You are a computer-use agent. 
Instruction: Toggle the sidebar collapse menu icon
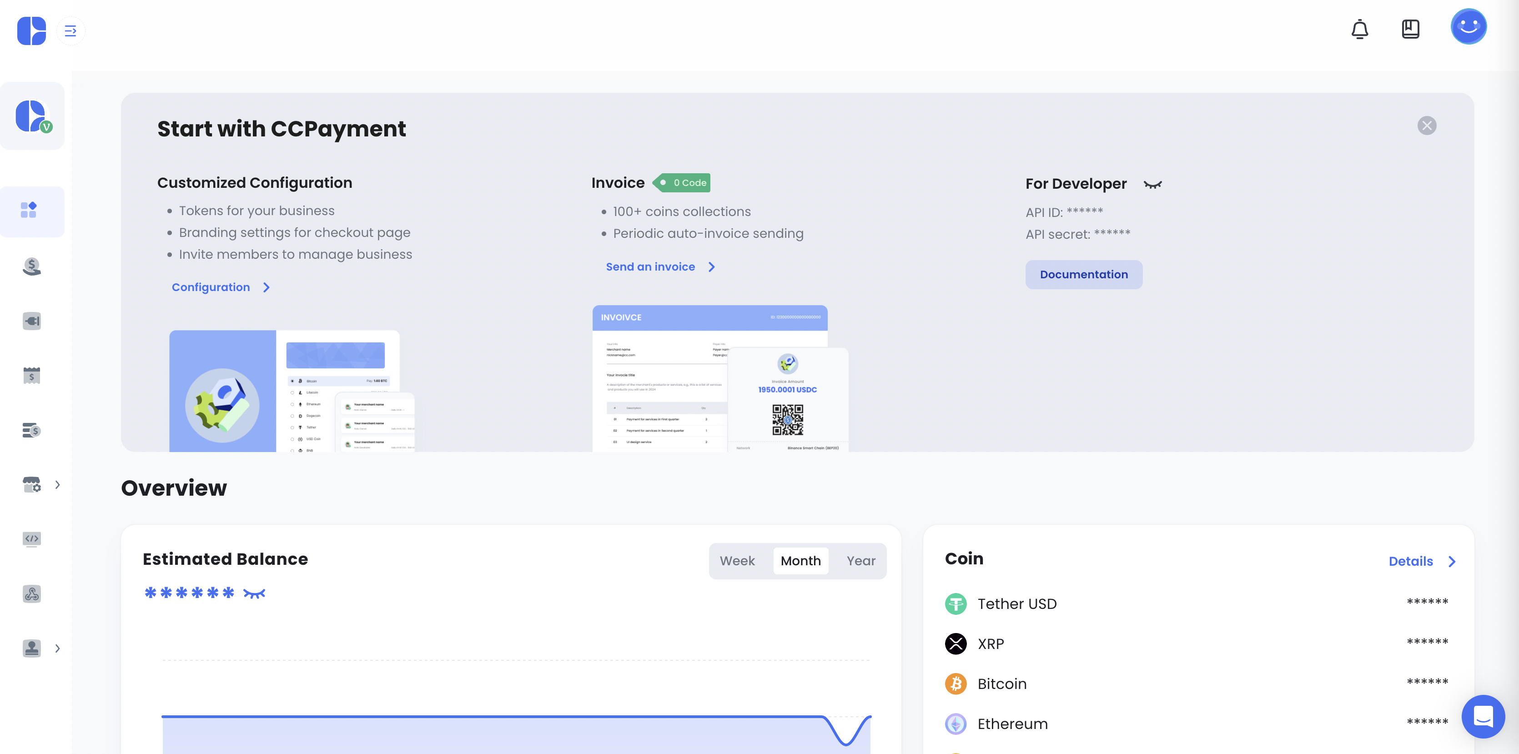click(70, 30)
